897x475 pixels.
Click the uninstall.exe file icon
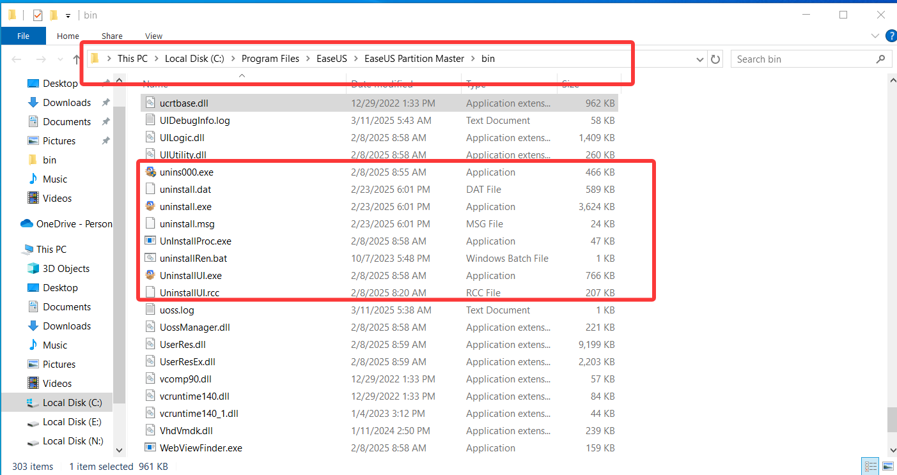click(151, 207)
